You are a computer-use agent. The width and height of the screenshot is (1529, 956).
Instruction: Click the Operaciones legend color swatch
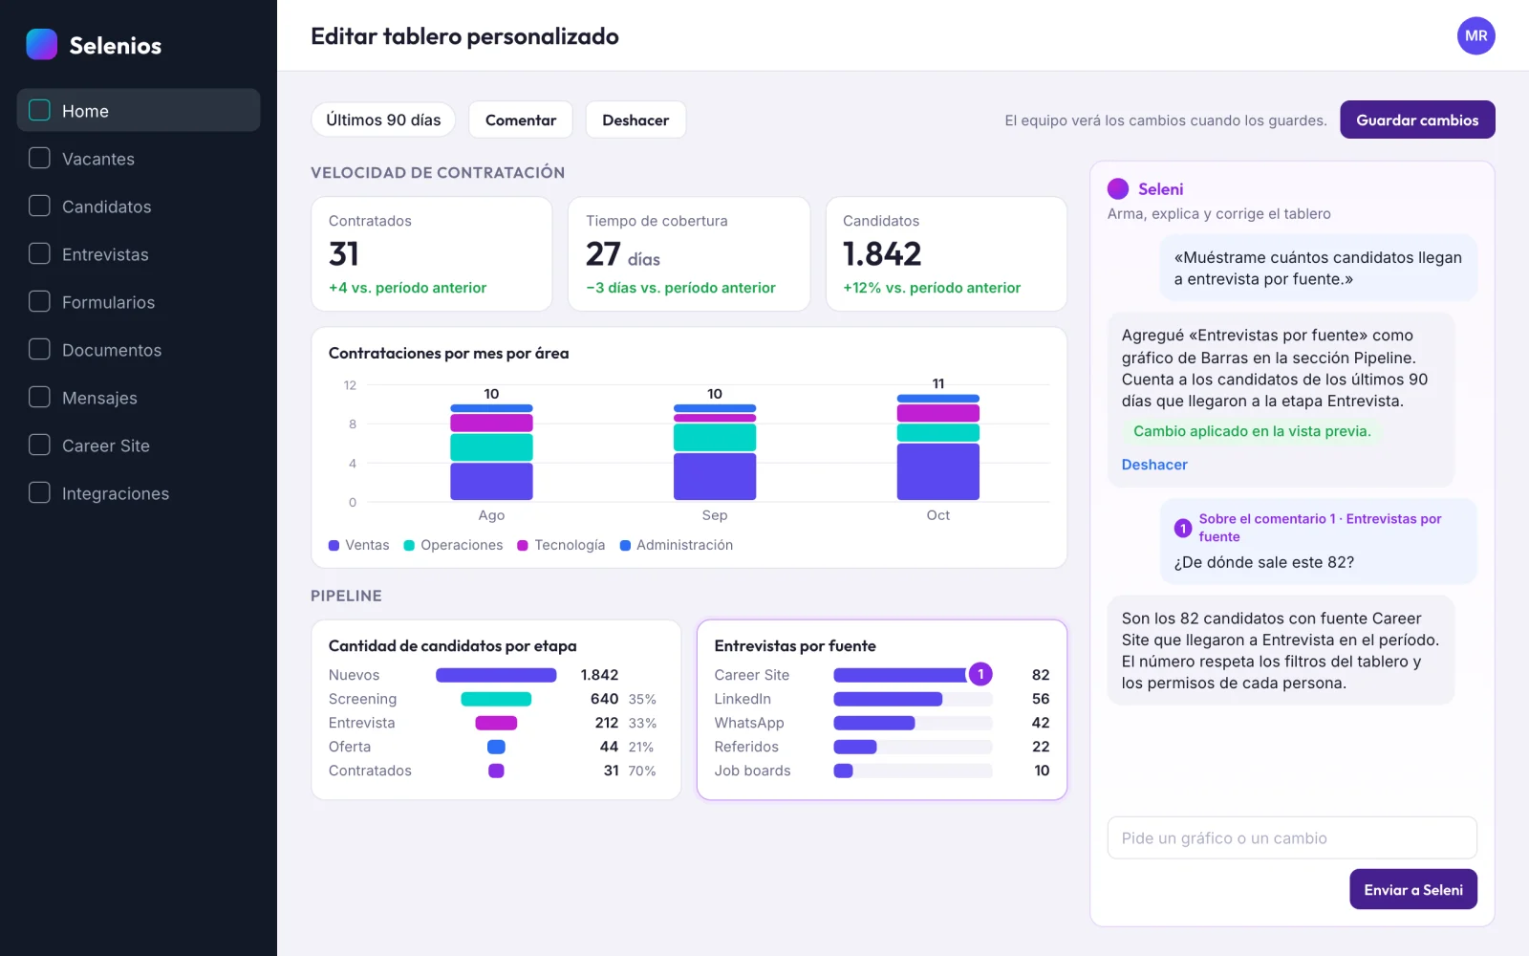pyautogui.click(x=409, y=545)
